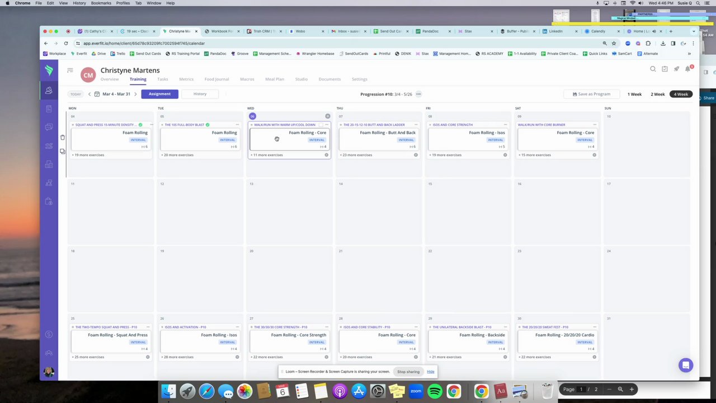Switch to Assignment view
Screen dimensions: 716x403
point(159,94)
